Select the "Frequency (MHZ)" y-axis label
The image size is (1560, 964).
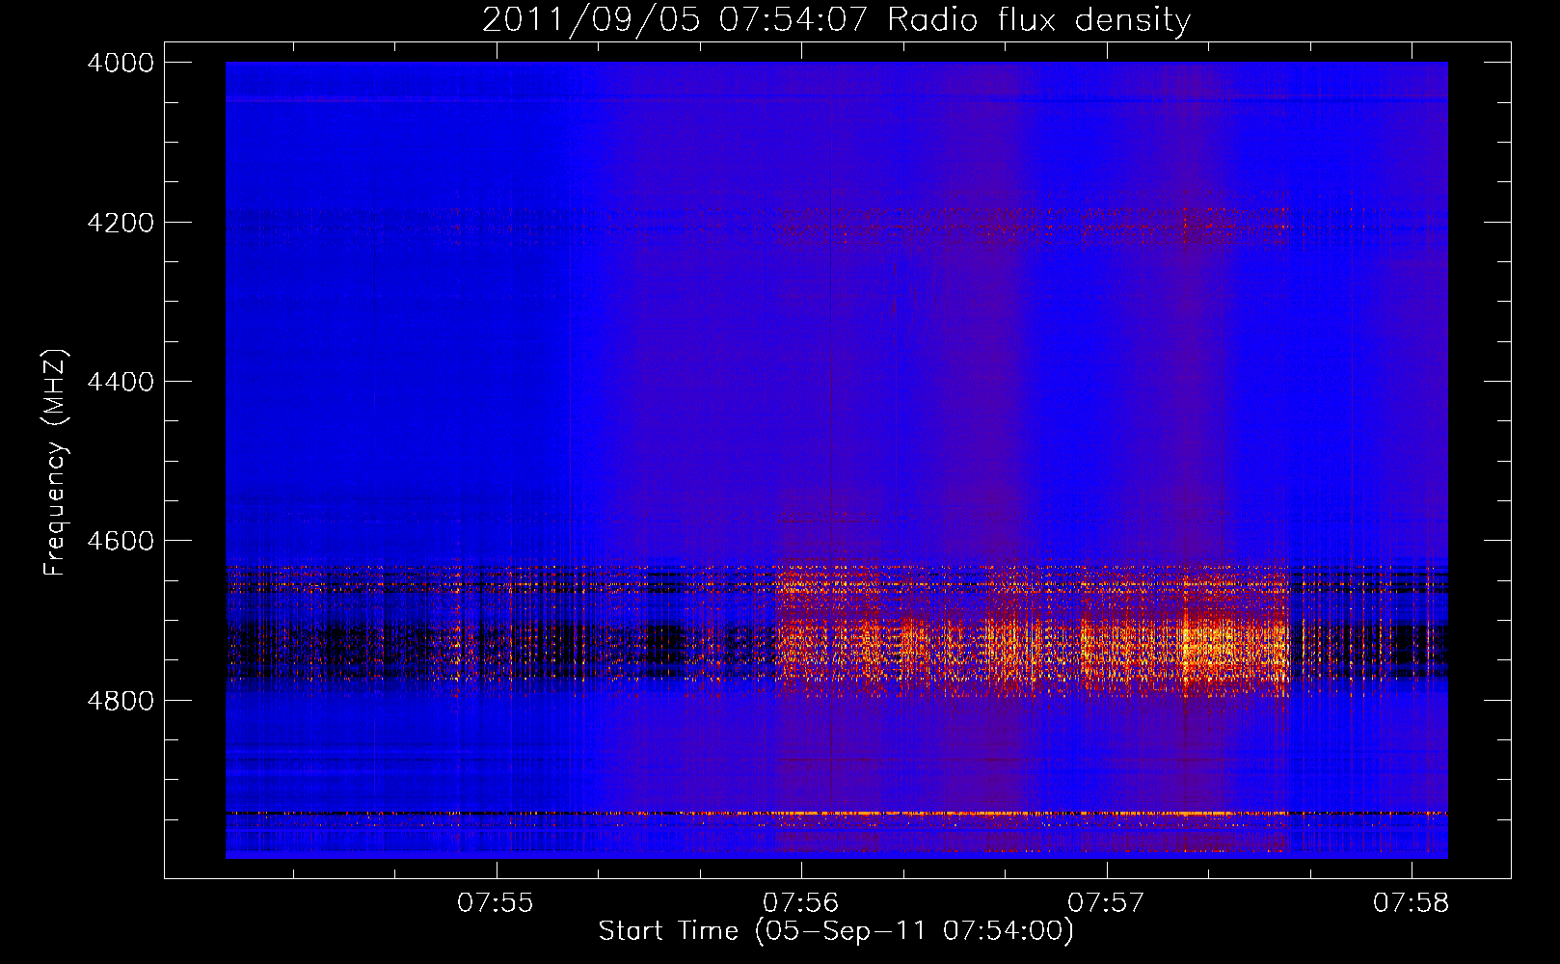[55, 463]
